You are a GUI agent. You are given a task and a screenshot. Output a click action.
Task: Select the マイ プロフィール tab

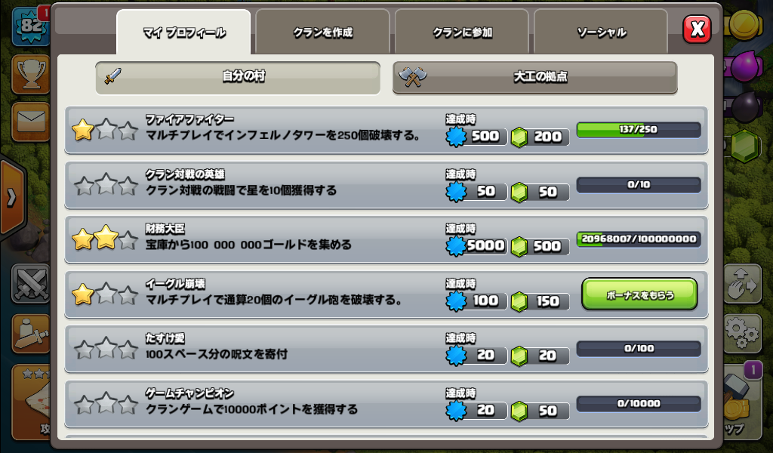[183, 32]
